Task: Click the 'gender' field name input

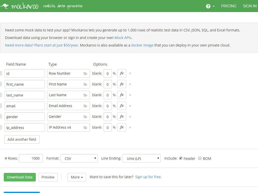Action: coord(25,117)
